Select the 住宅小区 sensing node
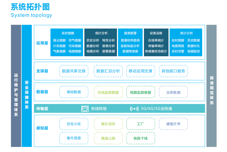This screenshot has height=152, width=227. click(74, 124)
